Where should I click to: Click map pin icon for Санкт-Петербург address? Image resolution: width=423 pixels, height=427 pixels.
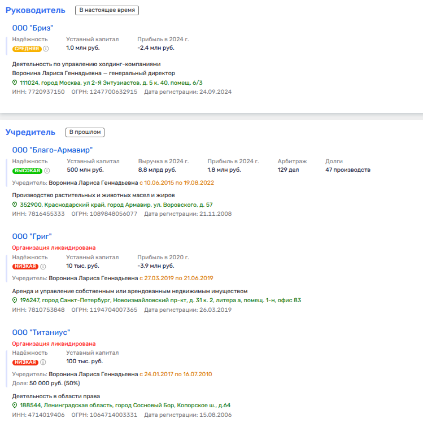(15, 300)
